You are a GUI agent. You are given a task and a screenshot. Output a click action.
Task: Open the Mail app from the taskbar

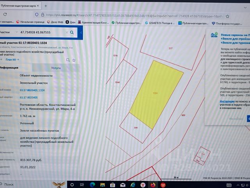click(123, 185)
